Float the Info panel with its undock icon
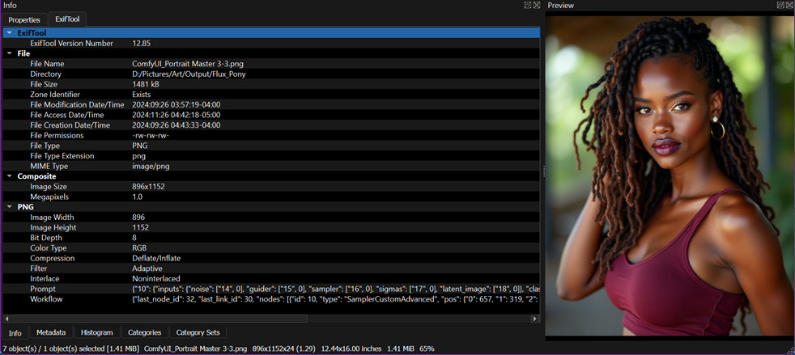 pos(527,5)
